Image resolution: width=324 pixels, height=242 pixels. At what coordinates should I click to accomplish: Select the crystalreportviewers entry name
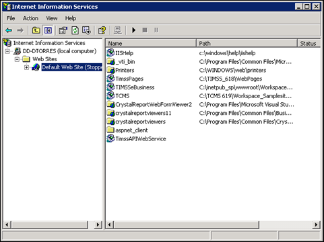click(141, 122)
